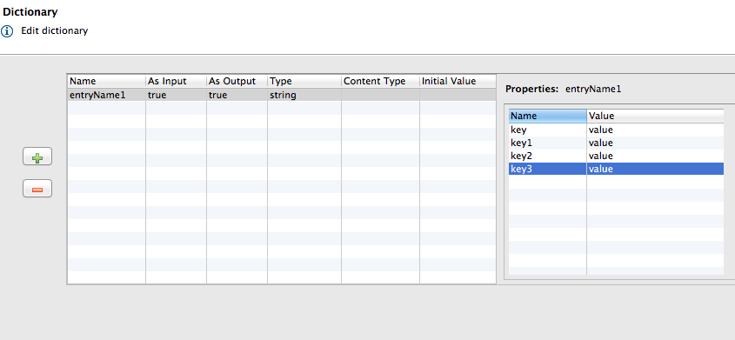Click the empty Initial Value cell of entryName1
The height and width of the screenshot is (340, 735).
(458, 95)
